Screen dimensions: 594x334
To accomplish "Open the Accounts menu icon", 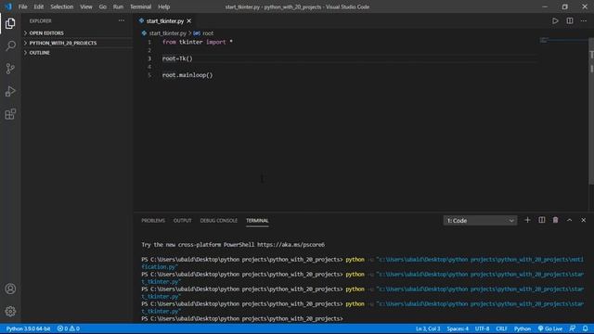I will (x=10, y=289).
